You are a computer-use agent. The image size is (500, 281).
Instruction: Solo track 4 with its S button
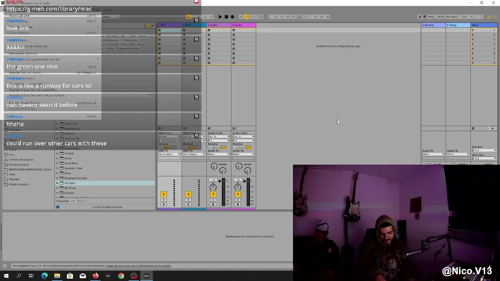point(238,200)
